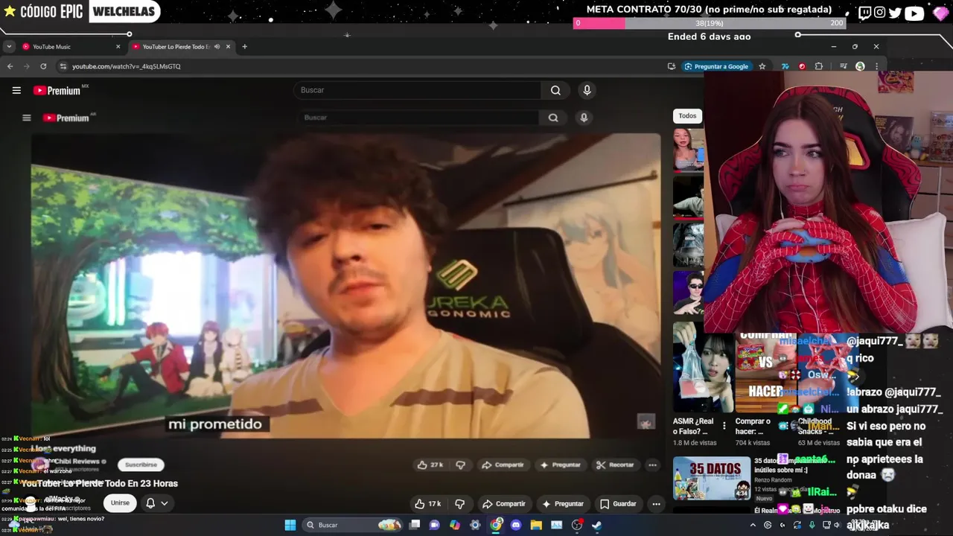Image resolution: width=953 pixels, height=536 pixels.
Task: Open Windows Start menu
Action: tap(290, 525)
